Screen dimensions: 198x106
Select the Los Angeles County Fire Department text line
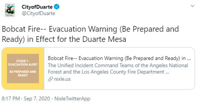click(x=109, y=72)
